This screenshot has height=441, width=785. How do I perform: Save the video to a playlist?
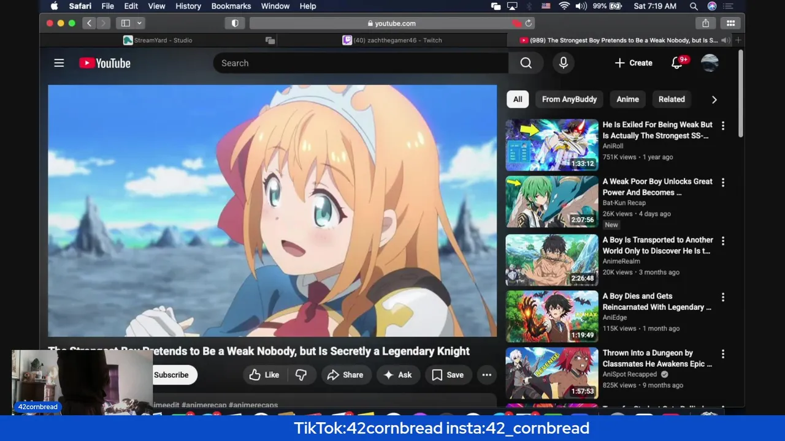click(448, 375)
